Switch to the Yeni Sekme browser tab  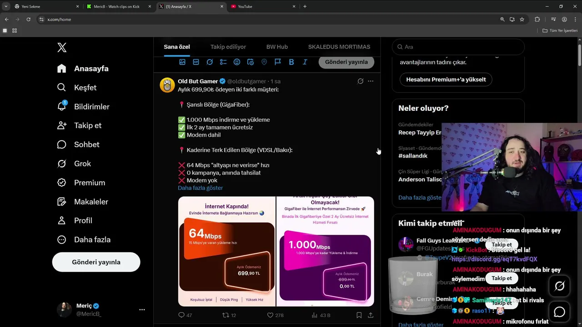coord(46,6)
